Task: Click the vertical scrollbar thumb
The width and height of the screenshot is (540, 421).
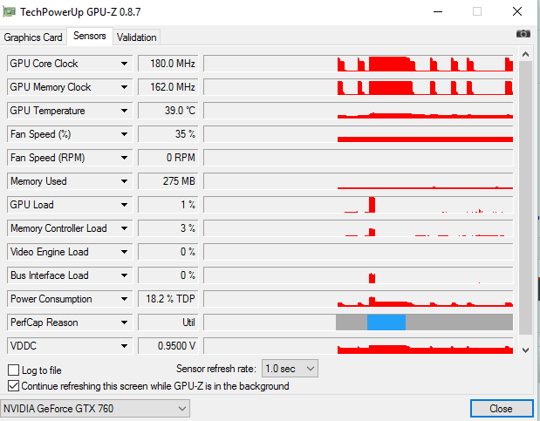Action: coord(525,198)
